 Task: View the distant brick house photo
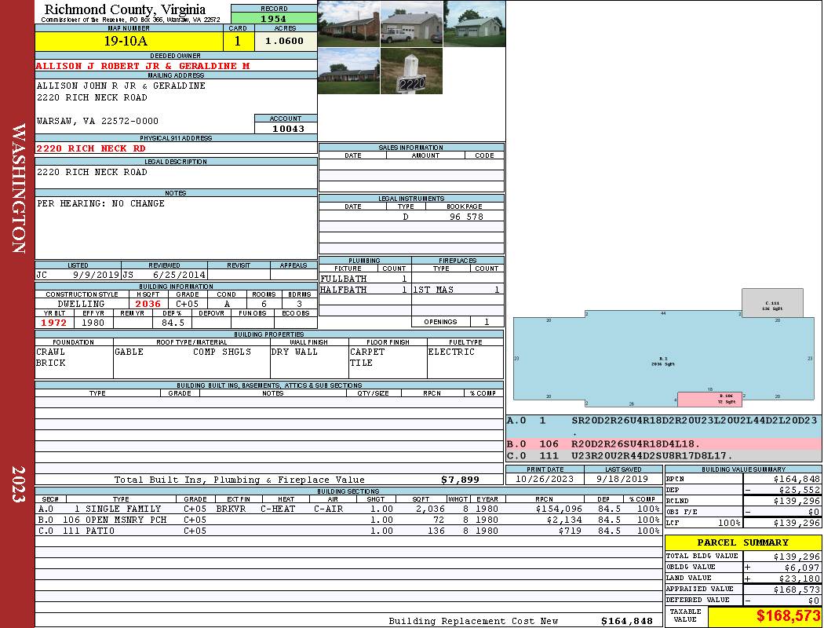click(x=348, y=71)
